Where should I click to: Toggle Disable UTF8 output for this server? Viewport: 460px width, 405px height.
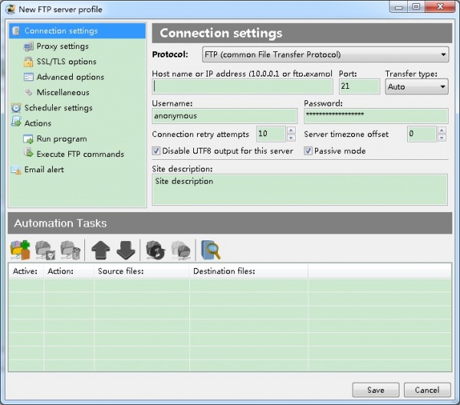point(157,151)
